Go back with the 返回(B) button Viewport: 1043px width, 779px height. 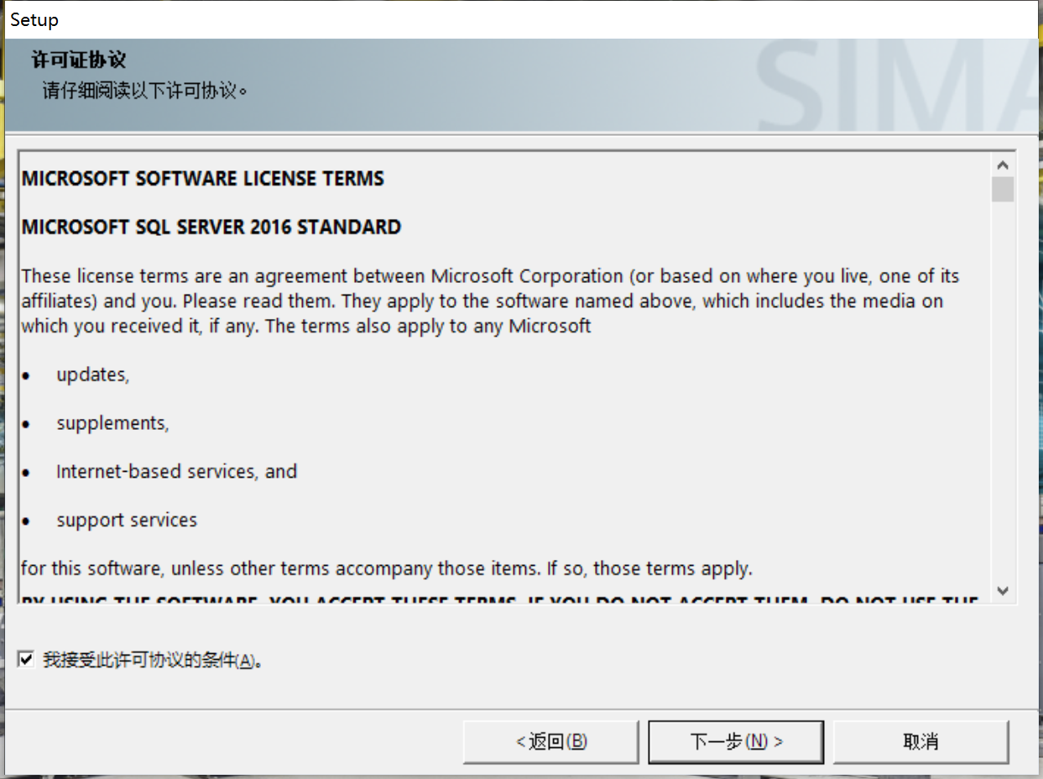pos(551,742)
